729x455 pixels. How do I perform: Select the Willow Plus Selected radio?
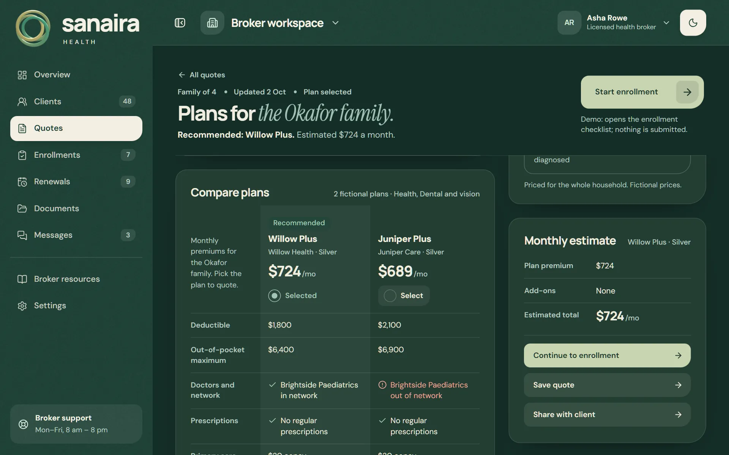275,295
